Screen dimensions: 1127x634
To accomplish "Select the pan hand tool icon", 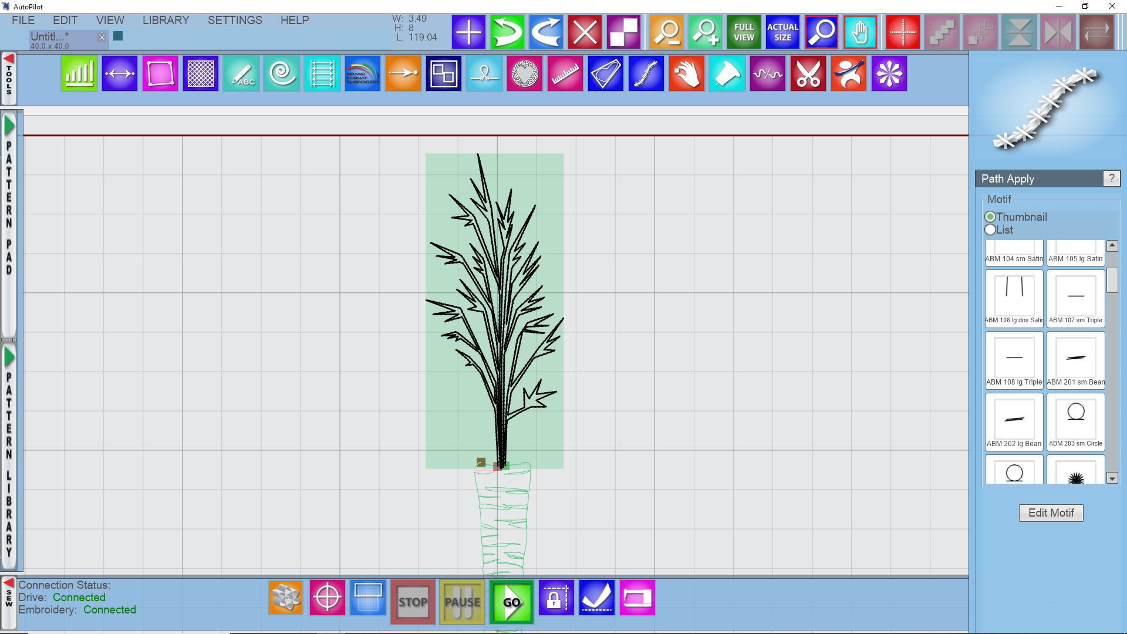I will point(860,32).
